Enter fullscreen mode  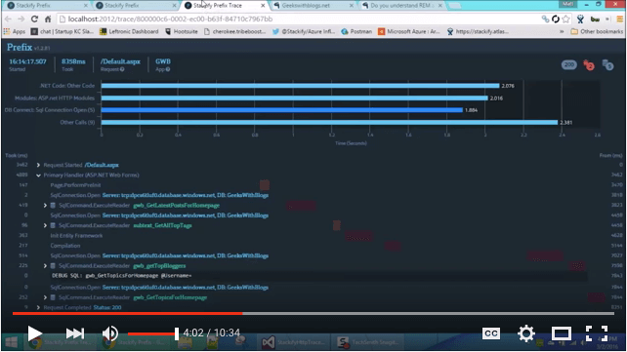pos(596,333)
